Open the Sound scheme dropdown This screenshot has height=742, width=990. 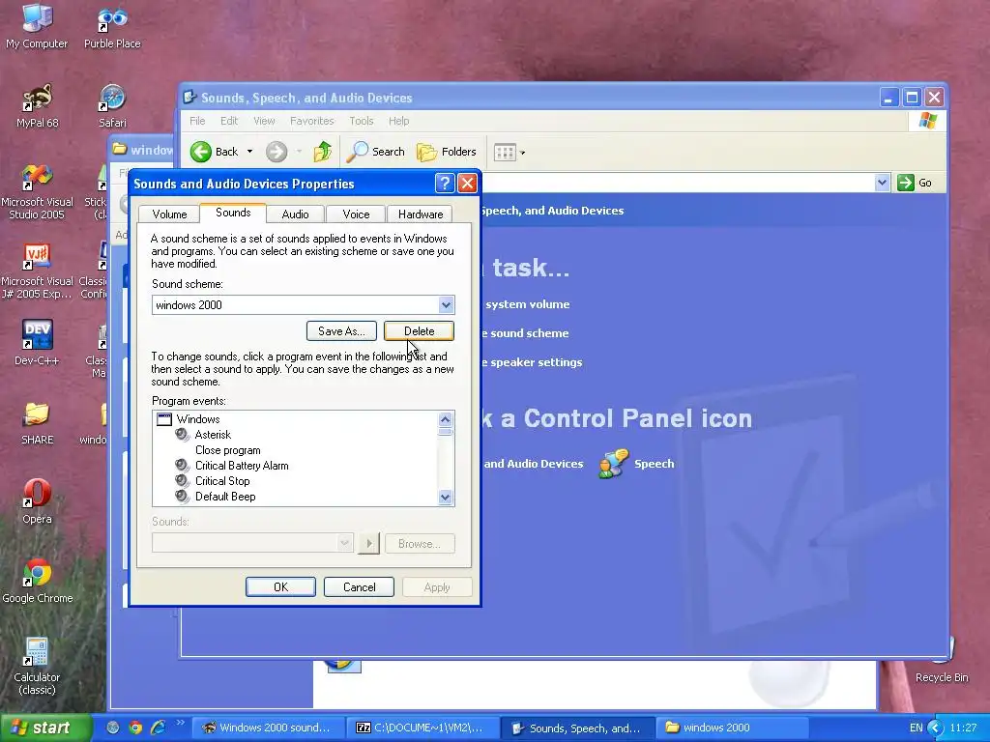tap(446, 304)
